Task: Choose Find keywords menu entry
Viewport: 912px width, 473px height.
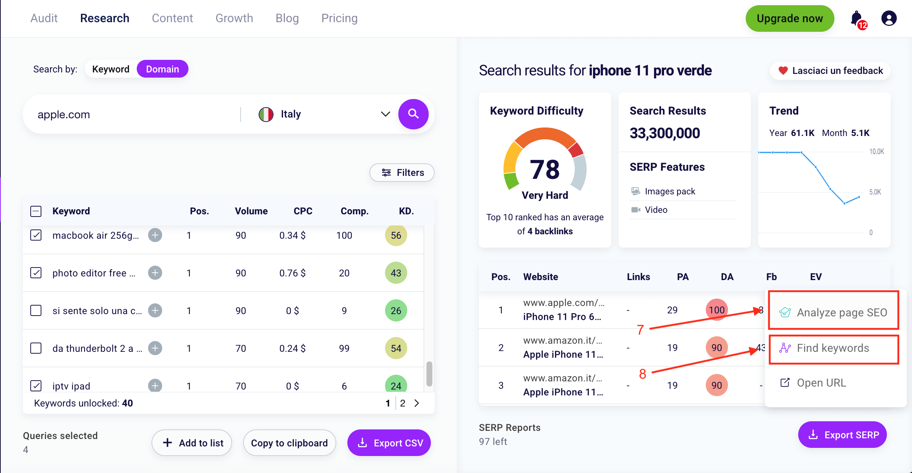Action: click(x=834, y=348)
